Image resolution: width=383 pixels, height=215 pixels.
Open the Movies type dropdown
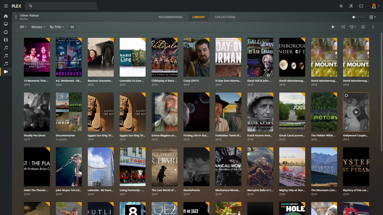coord(38,27)
